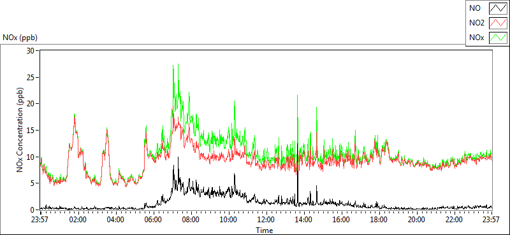This screenshot has width=510, height=235.
Task: Click the 15 value on y-axis
Action: pos(31,131)
